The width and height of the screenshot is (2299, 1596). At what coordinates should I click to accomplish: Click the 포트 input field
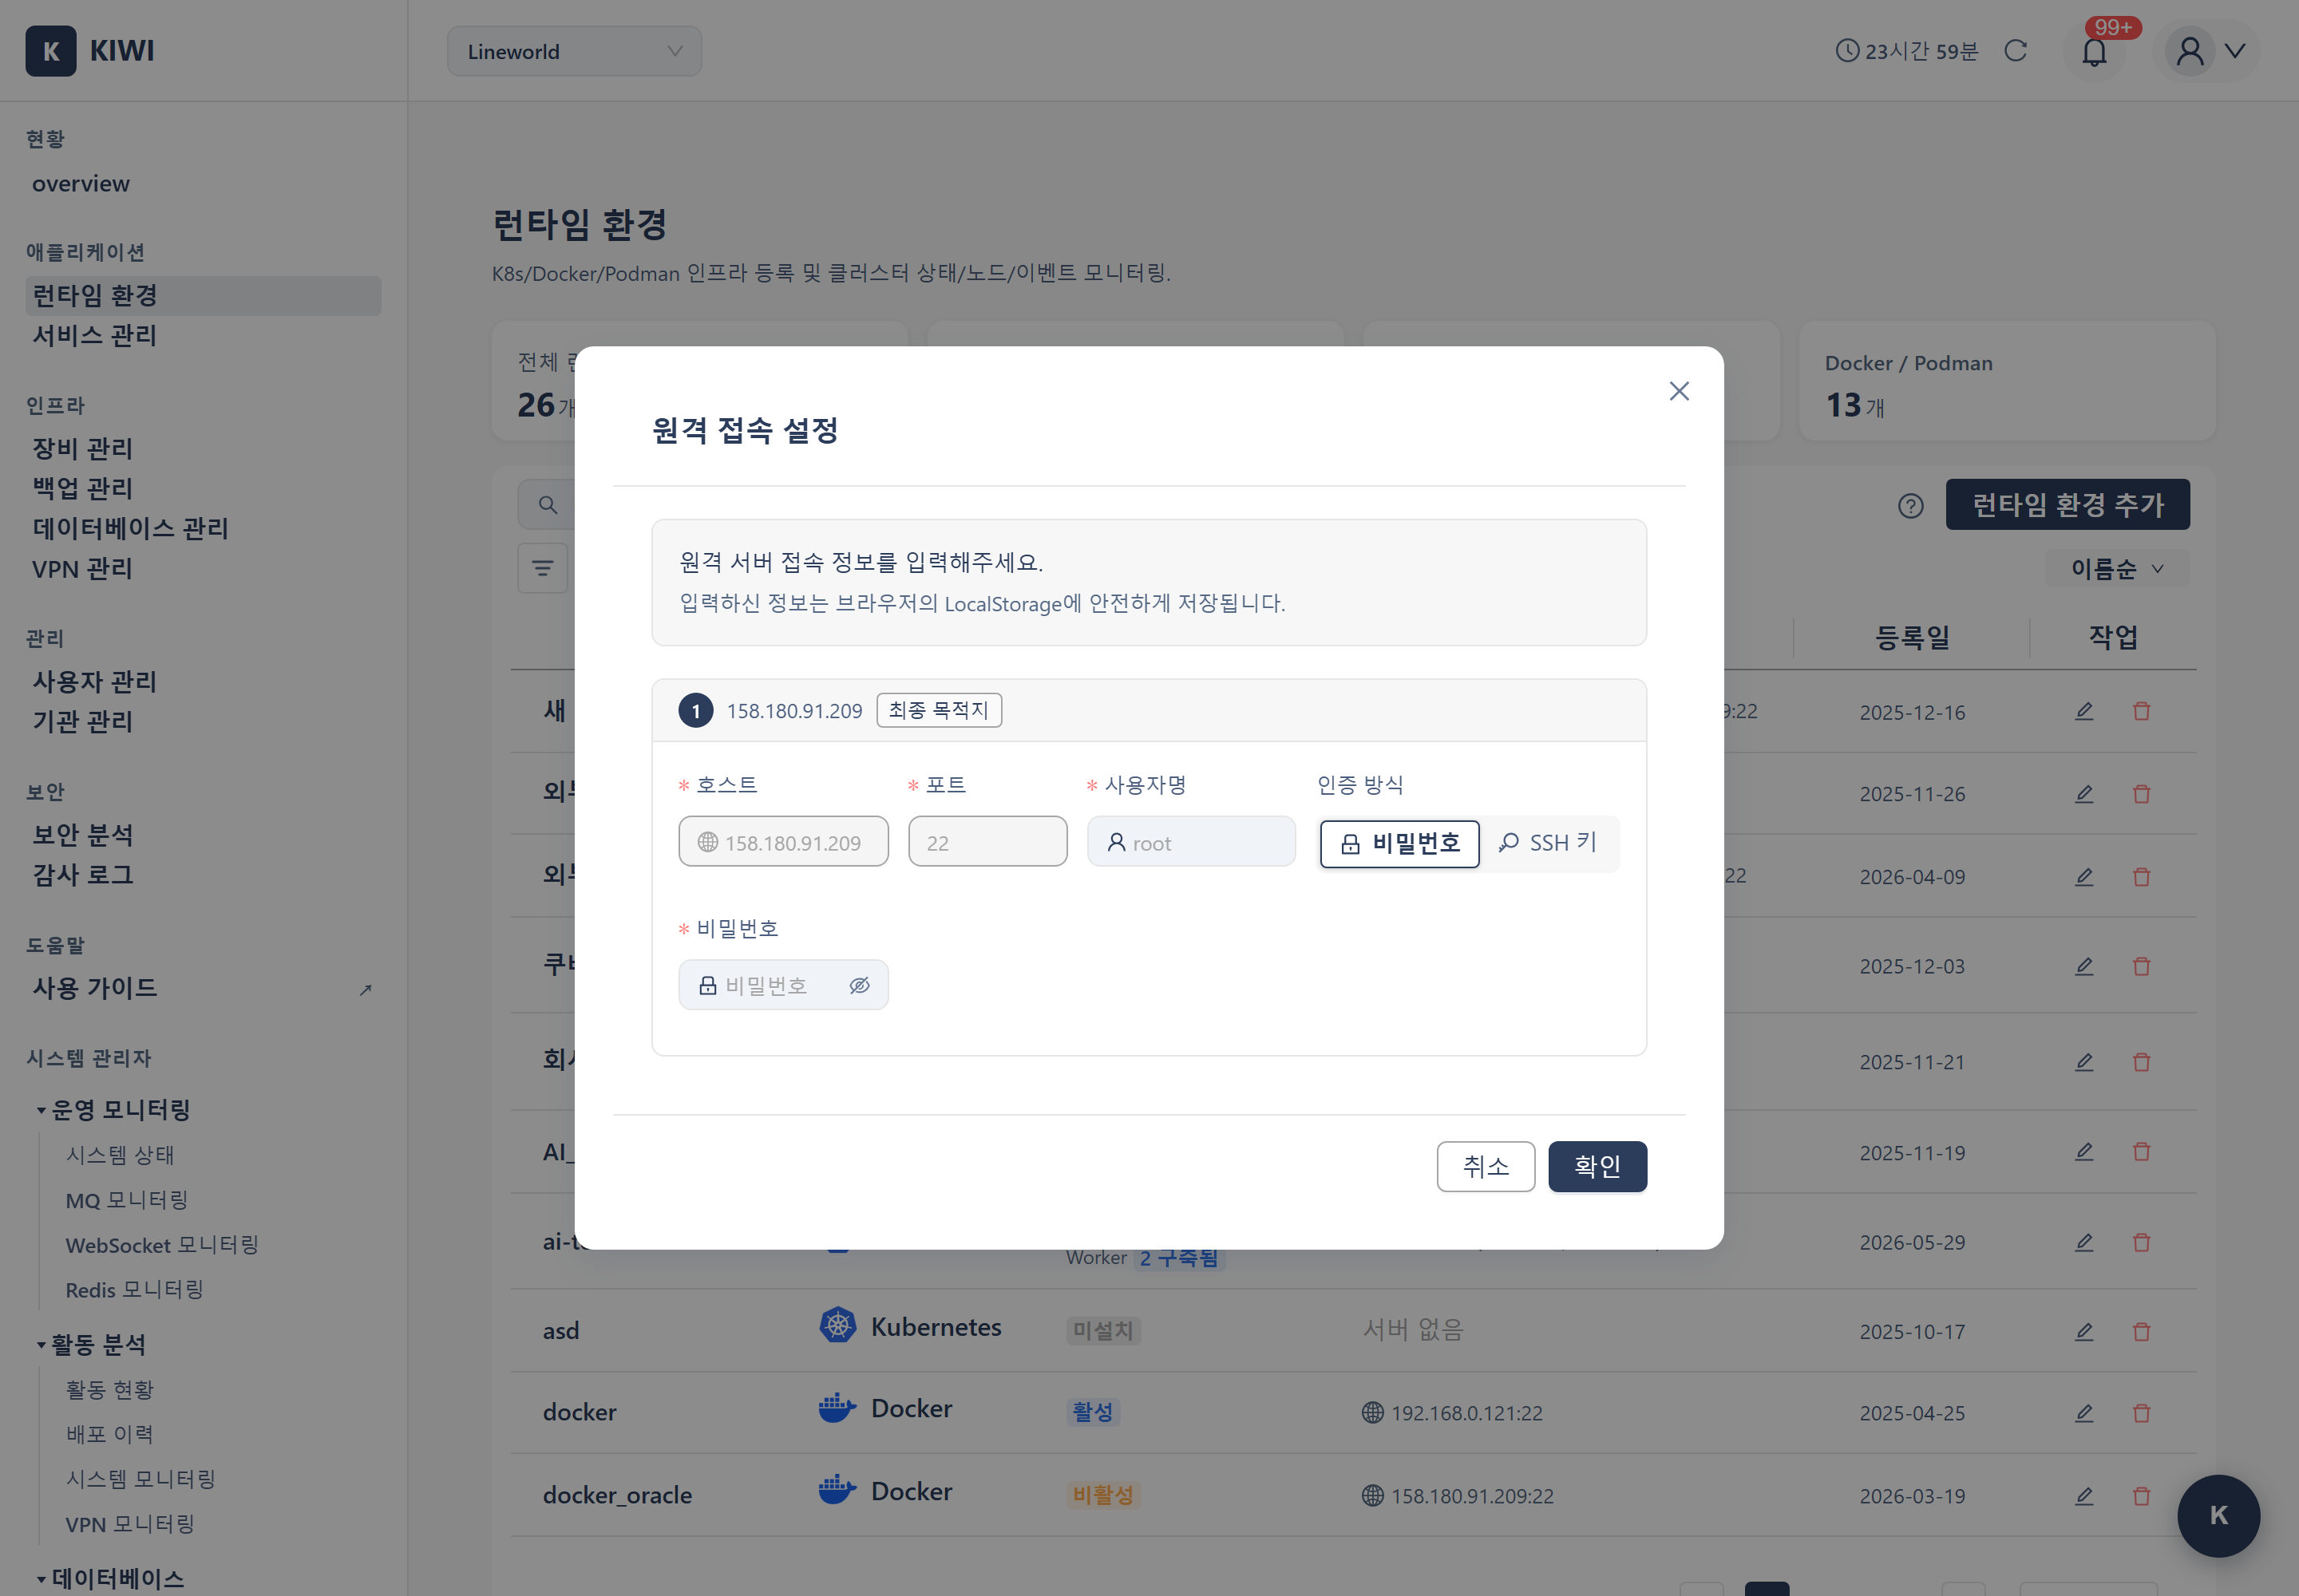[987, 842]
